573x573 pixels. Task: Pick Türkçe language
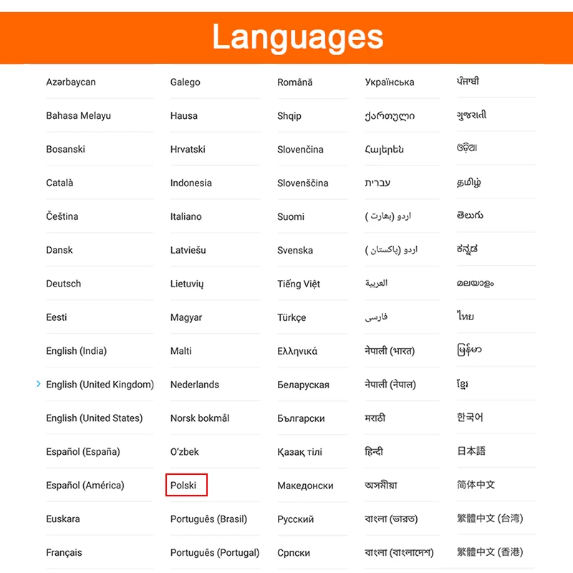tap(292, 317)
